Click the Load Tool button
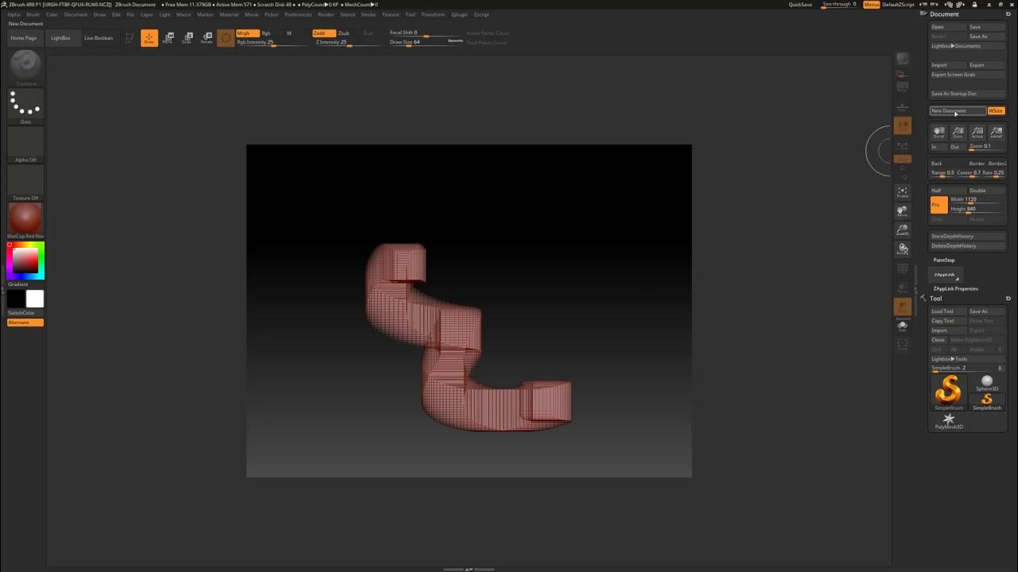The width and height of the screenshot is (1018, 572). click(949, 311)
